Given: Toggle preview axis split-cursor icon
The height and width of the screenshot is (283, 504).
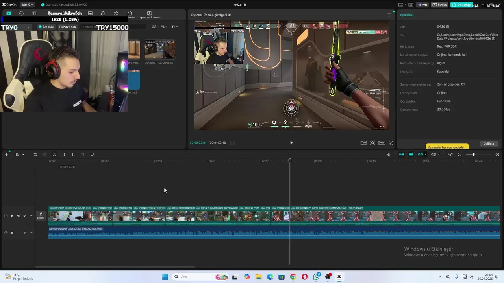Looking at the screenshot, I should point(434,154).
